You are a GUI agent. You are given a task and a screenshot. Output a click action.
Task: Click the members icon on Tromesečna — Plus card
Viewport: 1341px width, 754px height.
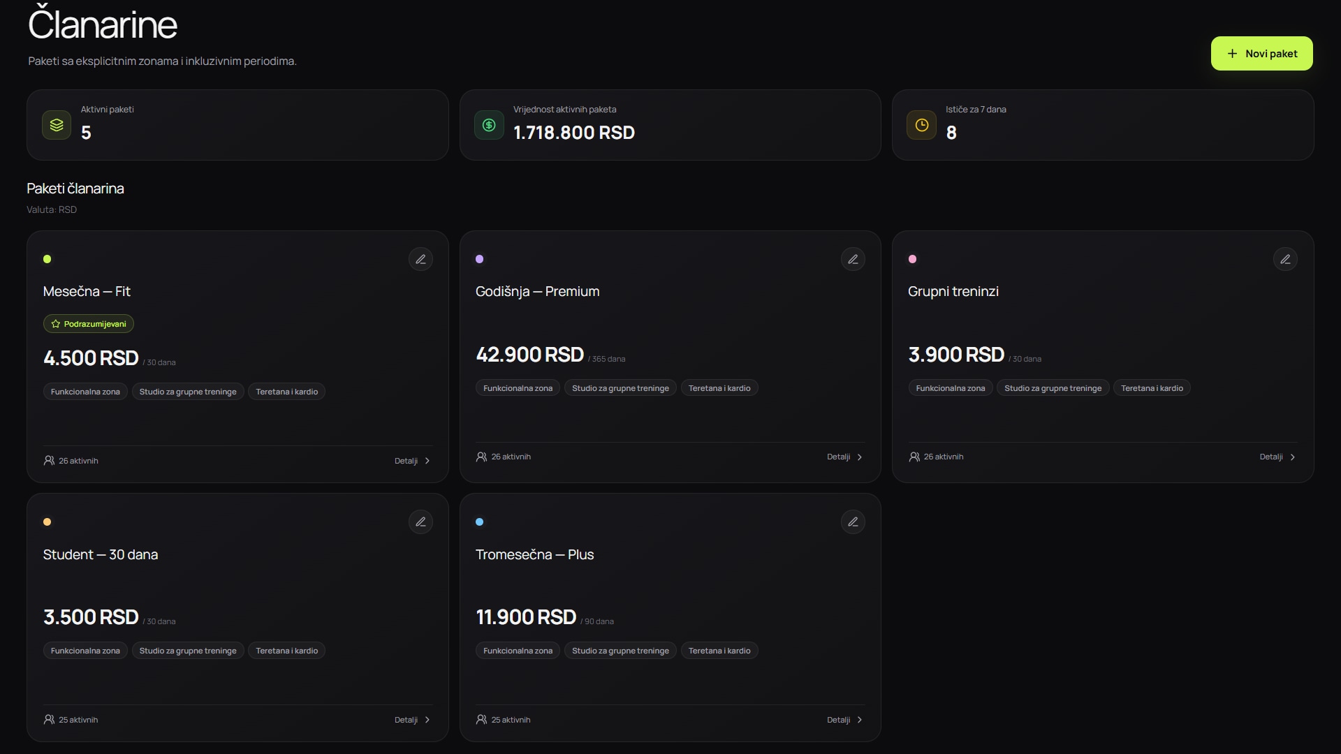pyautogui.click(x=481, y=720)
